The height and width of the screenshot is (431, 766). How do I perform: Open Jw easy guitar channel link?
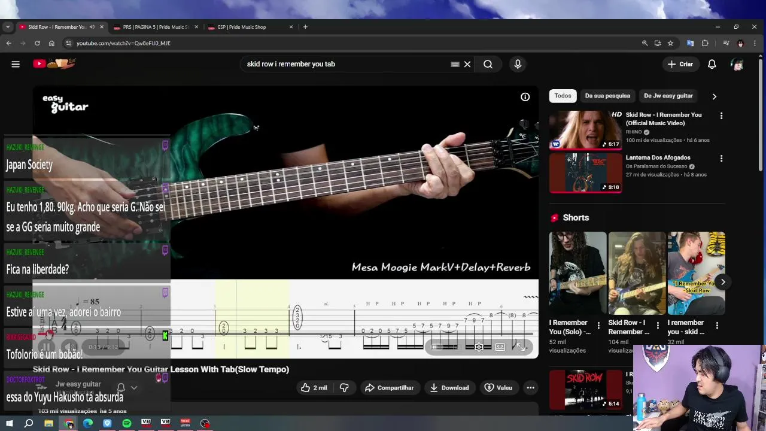[78, 384]
